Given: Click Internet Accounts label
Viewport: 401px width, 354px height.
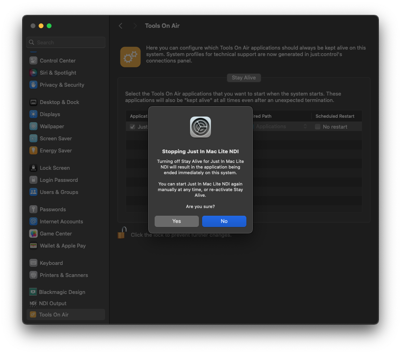Looking at the screenshot, I should (x=61, y=221).
